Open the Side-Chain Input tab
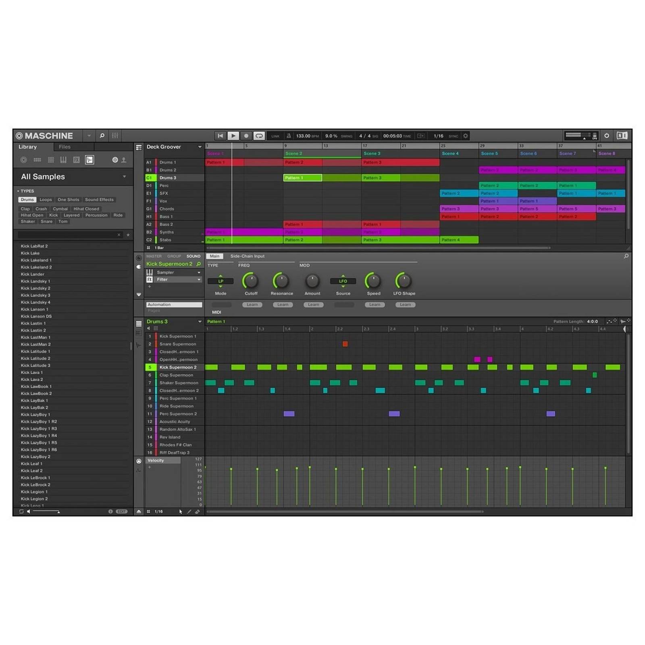Screen dimensions: 645x645 (x=248, y=256)
